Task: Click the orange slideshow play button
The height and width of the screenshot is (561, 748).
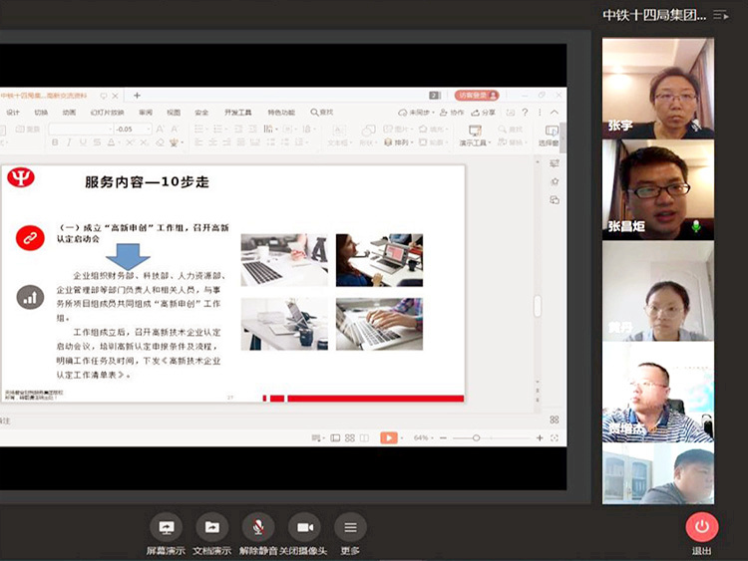Action: tap(388, 437)
